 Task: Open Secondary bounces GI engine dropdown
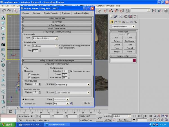point(88,93)
